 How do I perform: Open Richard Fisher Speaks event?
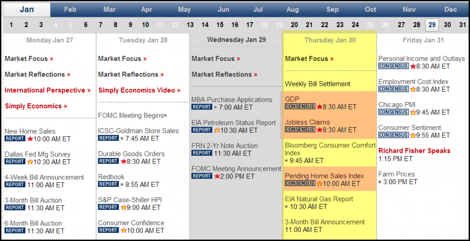(414, 151)
